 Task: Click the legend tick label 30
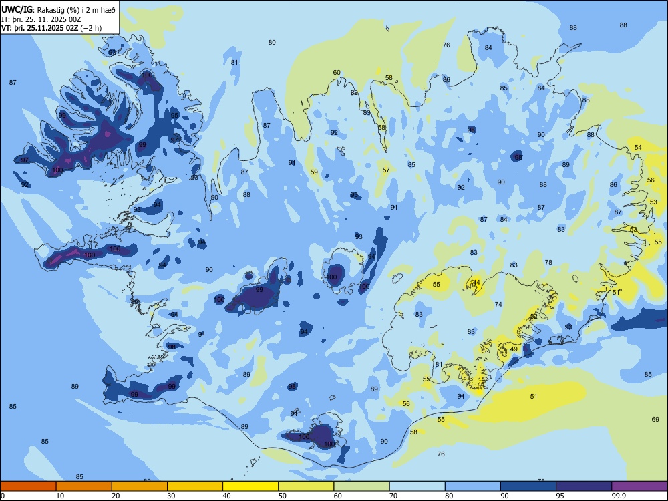point(171,496)
